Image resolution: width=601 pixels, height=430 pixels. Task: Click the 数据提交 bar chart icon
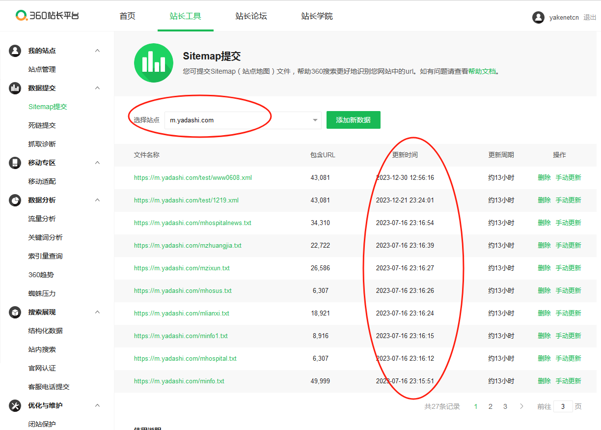pyautogui.click(x=15, y=88)
